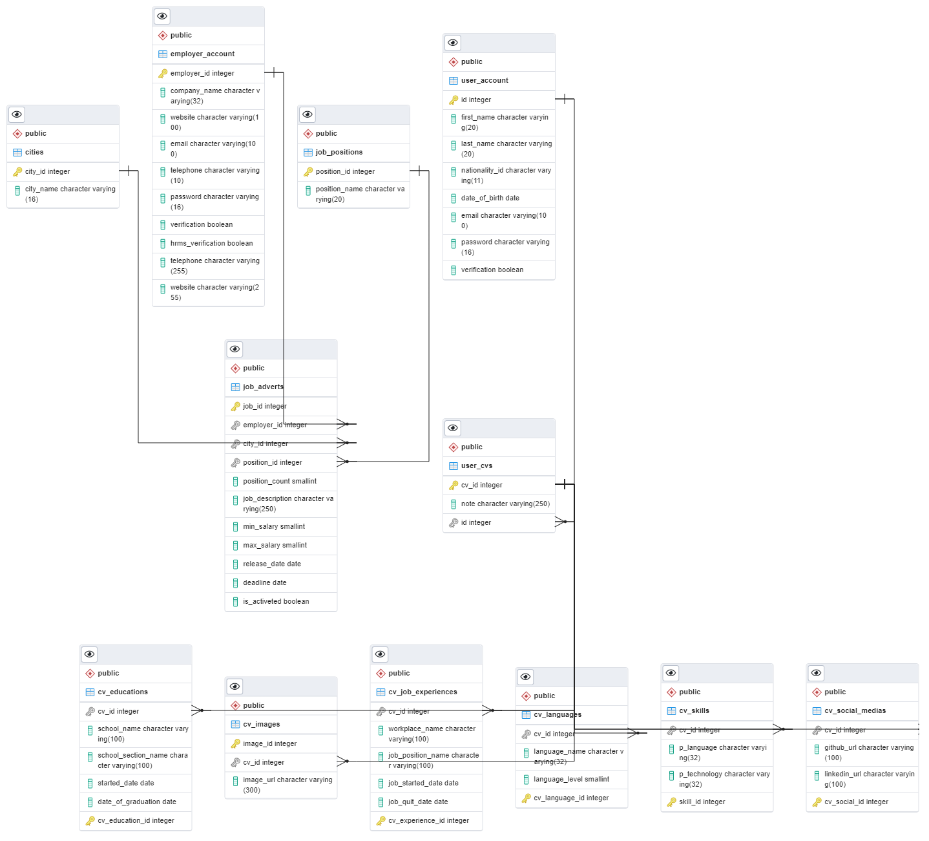Click the key icon next to employer_id

(162, 73)
